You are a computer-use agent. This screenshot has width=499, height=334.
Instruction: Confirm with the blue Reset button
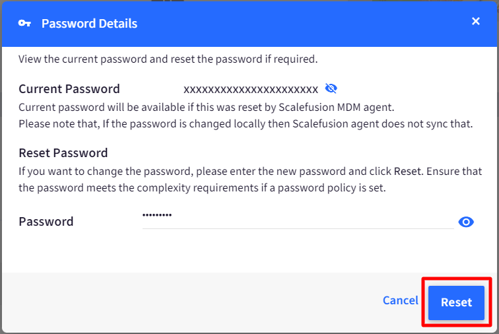[x=456, y=302]
